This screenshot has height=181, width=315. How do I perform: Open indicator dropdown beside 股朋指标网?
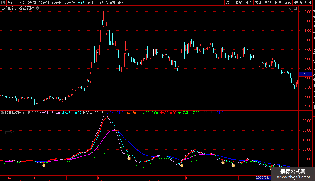tap(2, 113)
